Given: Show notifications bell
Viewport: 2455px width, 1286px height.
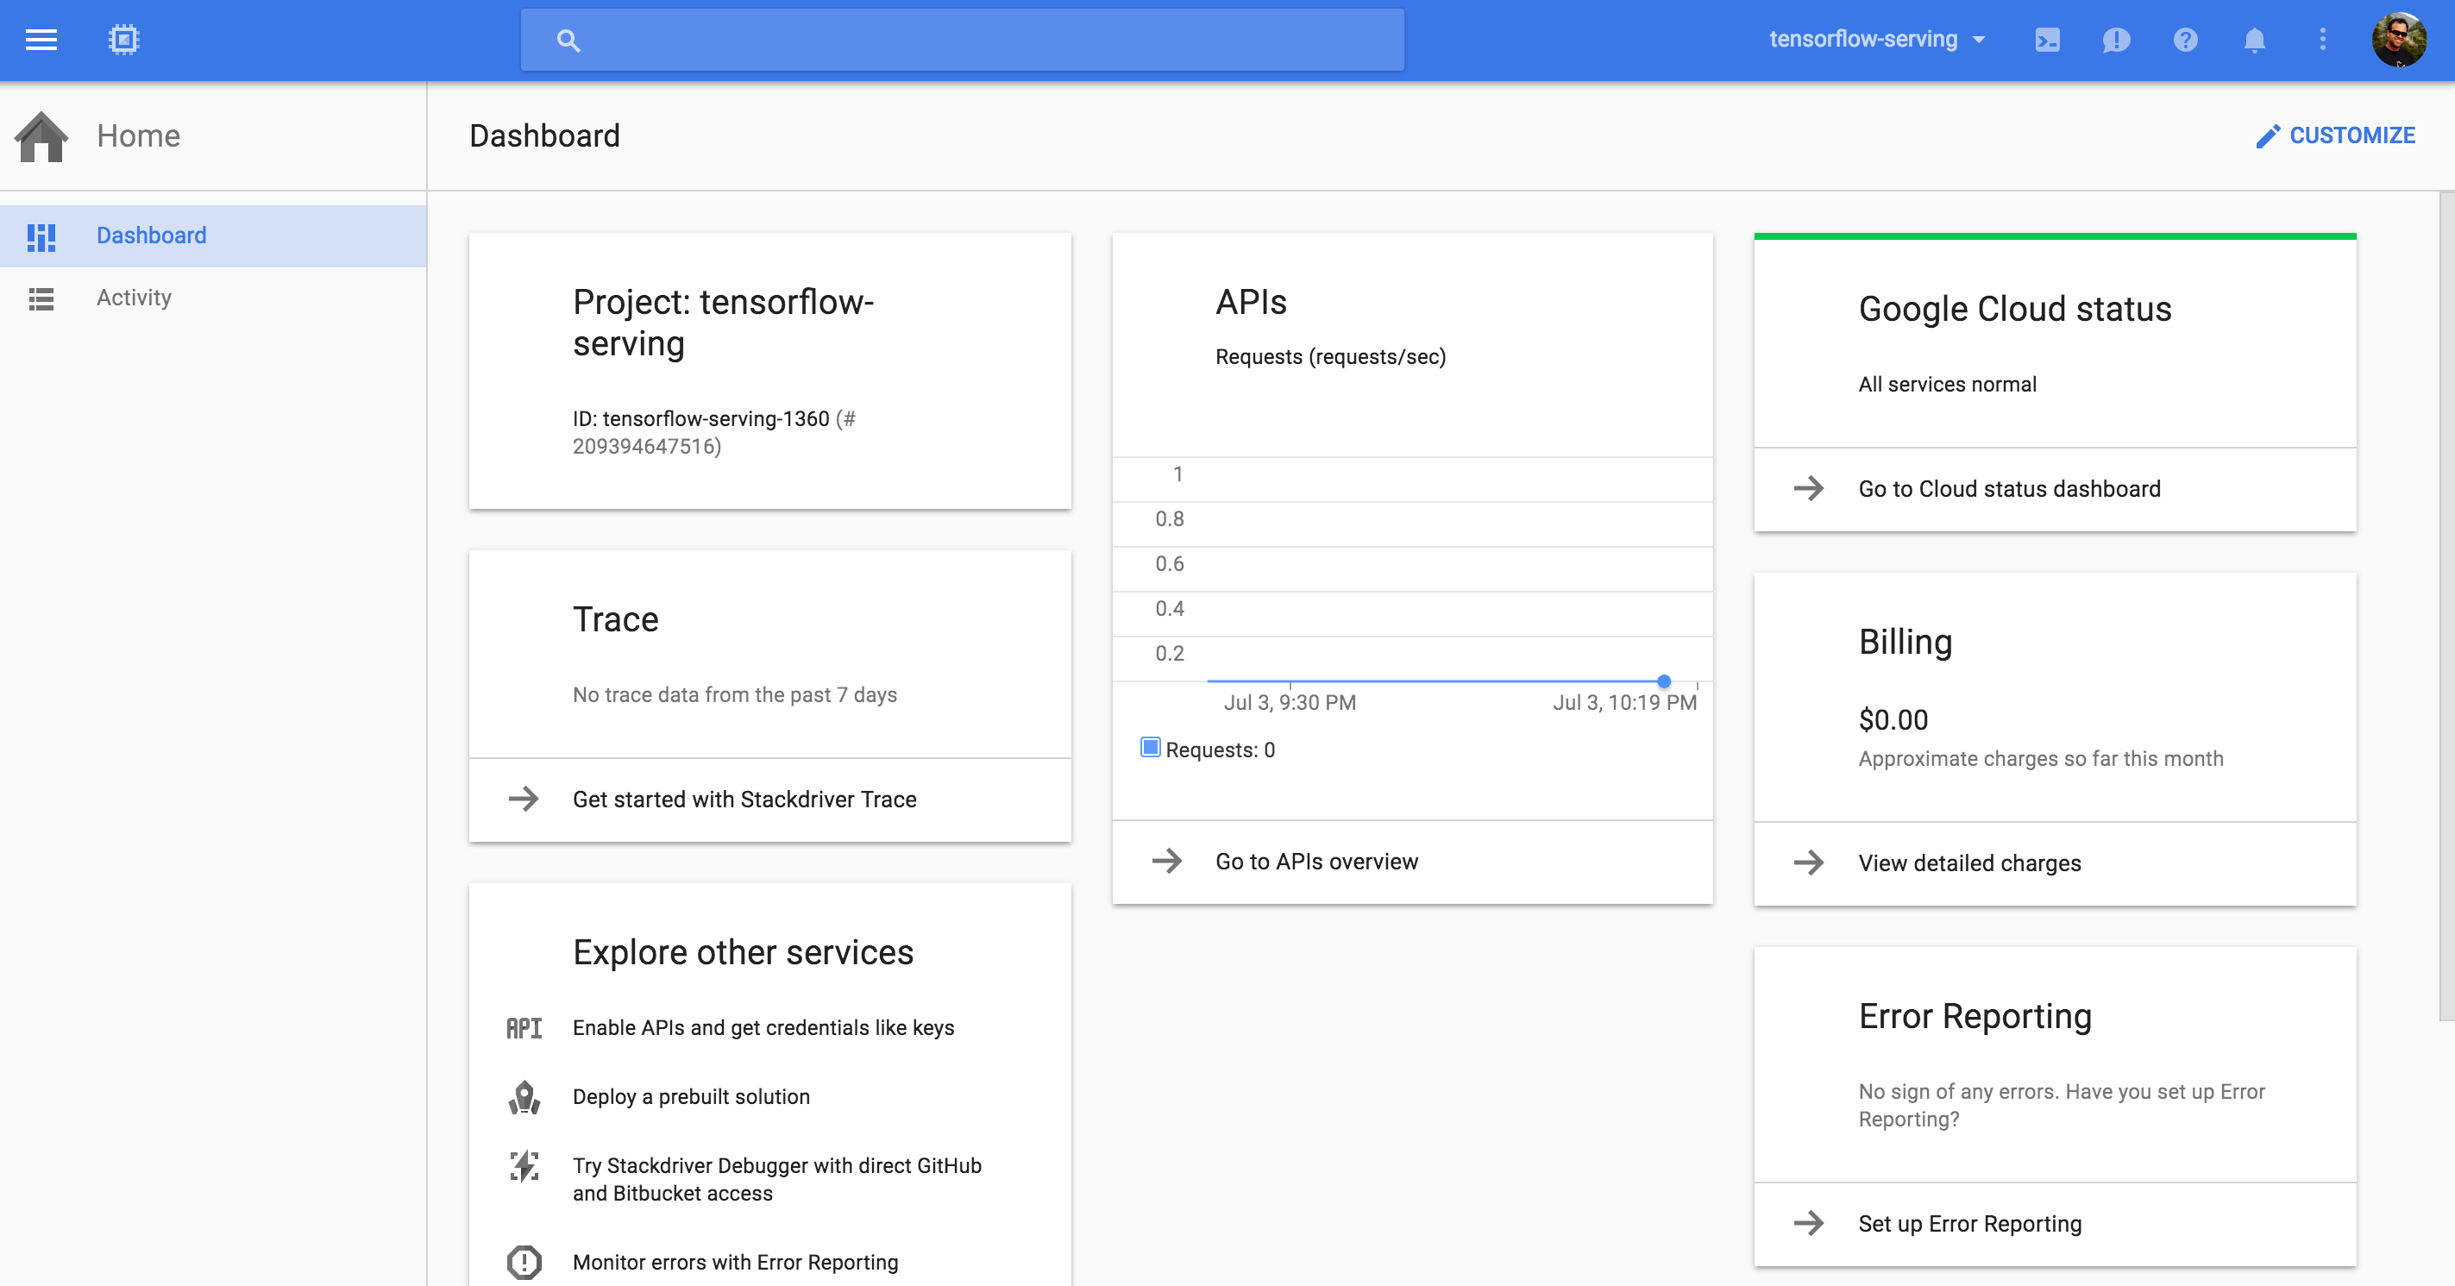Looking at the screenshot, I should pyautogui.click(x=2254, y=40).
